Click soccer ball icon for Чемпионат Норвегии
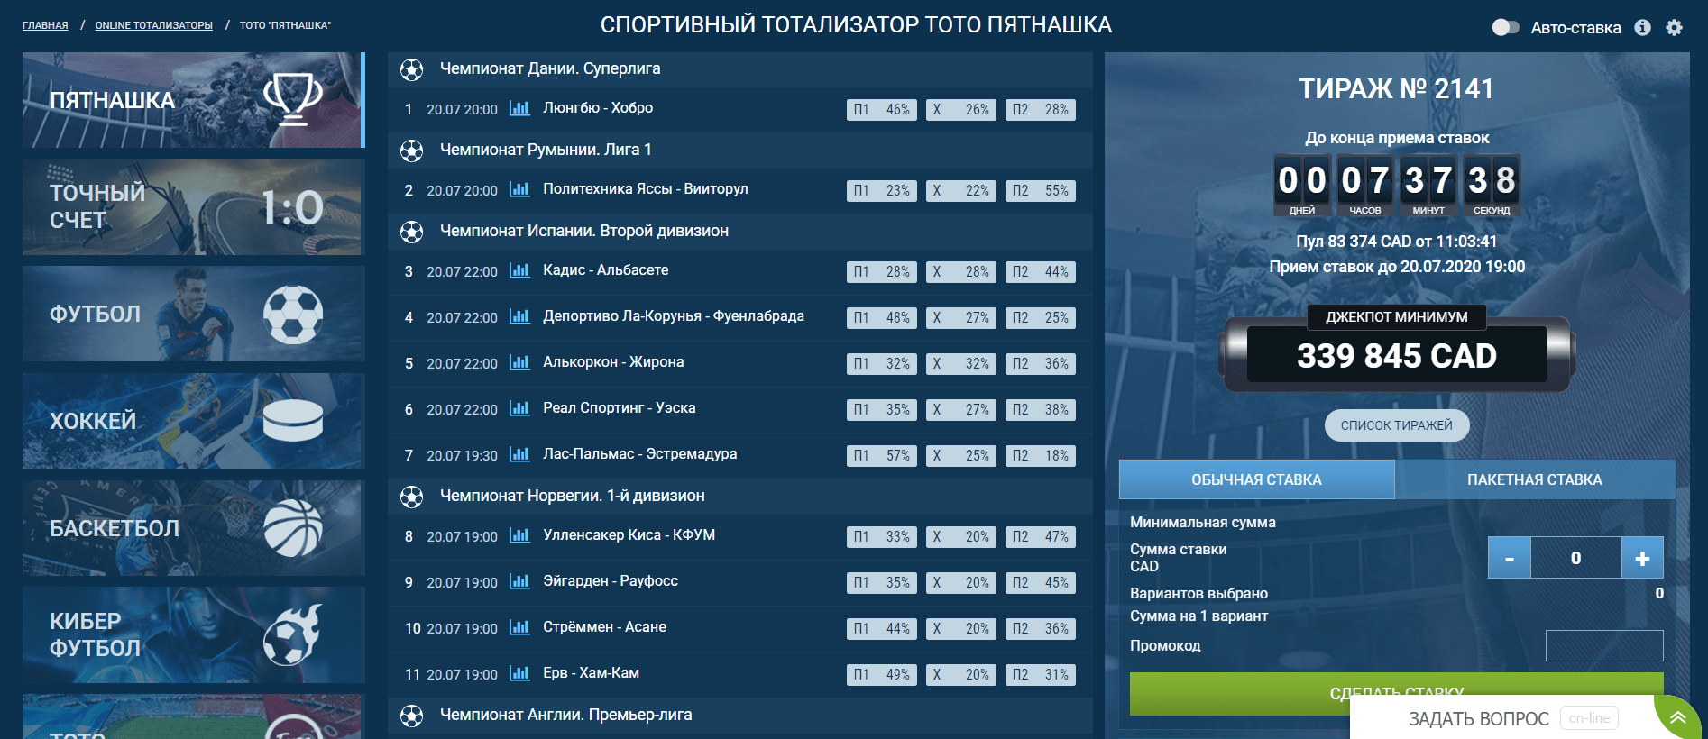Screen dimensions: 1708x739 (x=411, y=497)
